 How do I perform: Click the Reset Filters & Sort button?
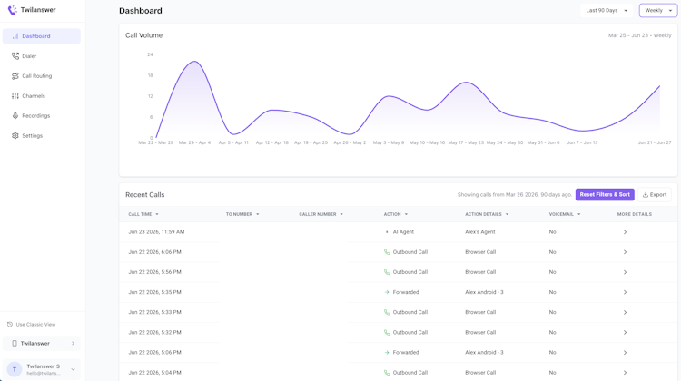point(605,195)
